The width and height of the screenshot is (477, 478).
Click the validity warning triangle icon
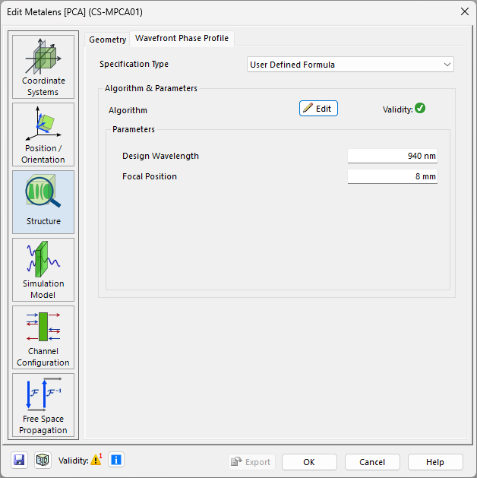coord(96,460)
